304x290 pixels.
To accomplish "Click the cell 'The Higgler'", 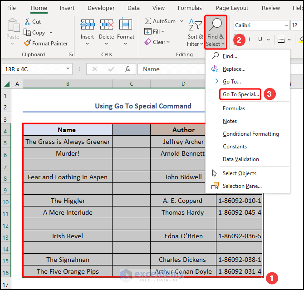I will pyautogui.click(x=68, y=201).
